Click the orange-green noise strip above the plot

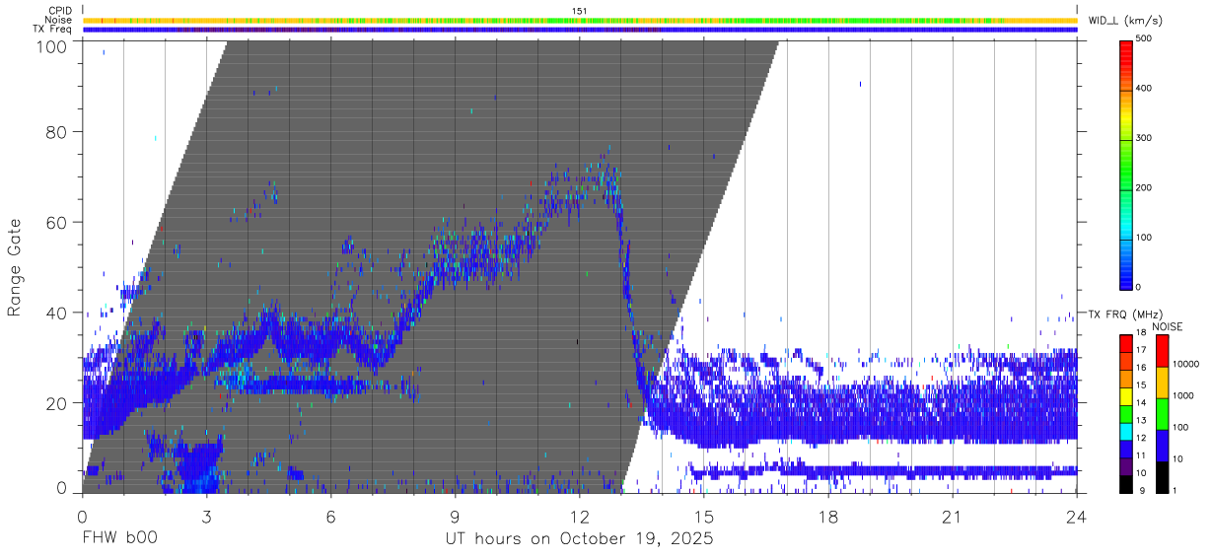click(580, 20)
